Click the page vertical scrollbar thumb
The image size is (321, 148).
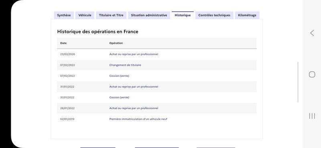pyautogui.click(x=298, y=82)
